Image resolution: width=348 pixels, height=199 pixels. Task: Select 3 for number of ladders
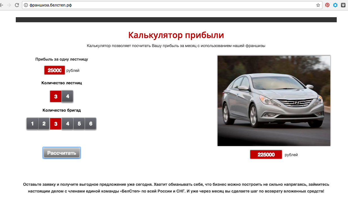[x=56, y=96]
